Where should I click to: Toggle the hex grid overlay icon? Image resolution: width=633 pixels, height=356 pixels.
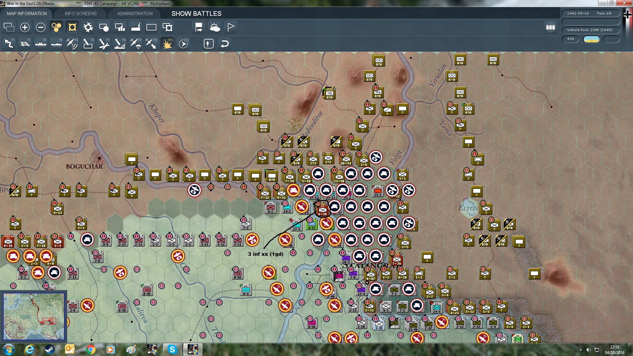point(56,27)
